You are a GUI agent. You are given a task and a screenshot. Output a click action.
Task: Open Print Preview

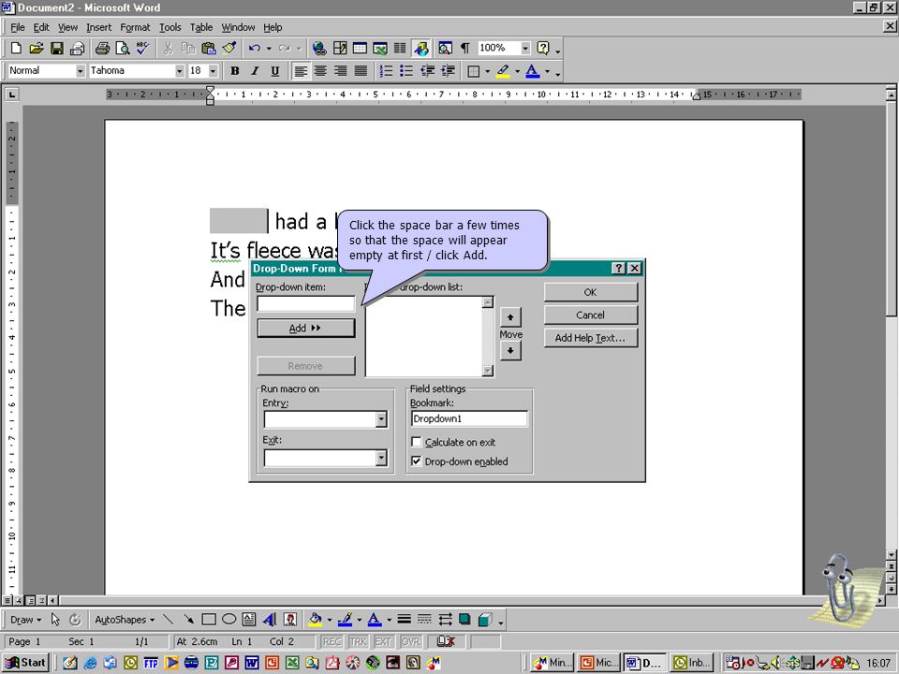pos(122,48)
